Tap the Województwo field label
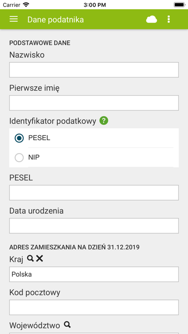The width and height of the screenshot is (188, 334). pyautogui.click(x=35, y=325)
